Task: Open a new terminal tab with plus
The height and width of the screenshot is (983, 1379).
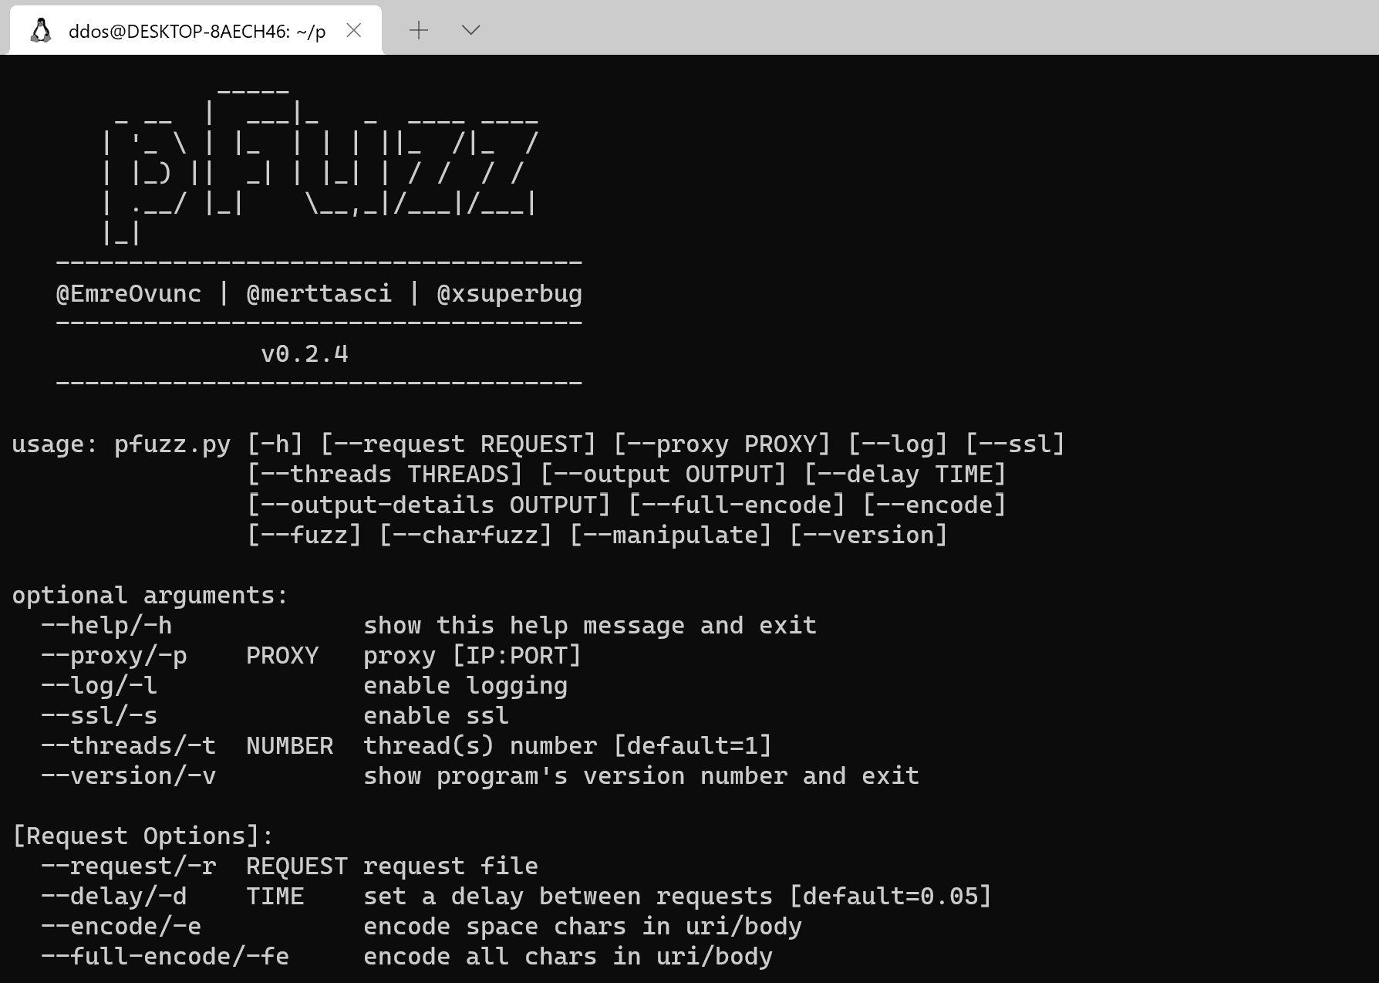Action: [x=419, y=30]
